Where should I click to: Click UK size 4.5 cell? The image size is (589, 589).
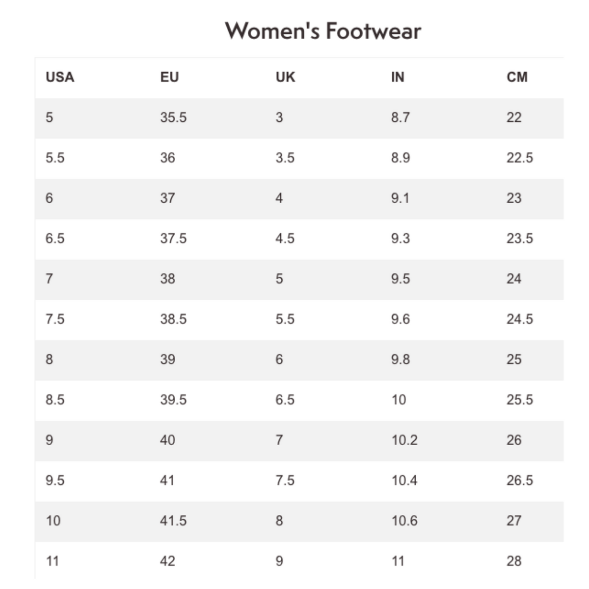285,238
